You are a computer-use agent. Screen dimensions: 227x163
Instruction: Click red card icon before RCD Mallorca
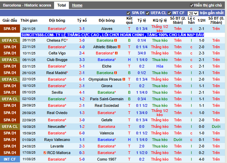[45, 153]
